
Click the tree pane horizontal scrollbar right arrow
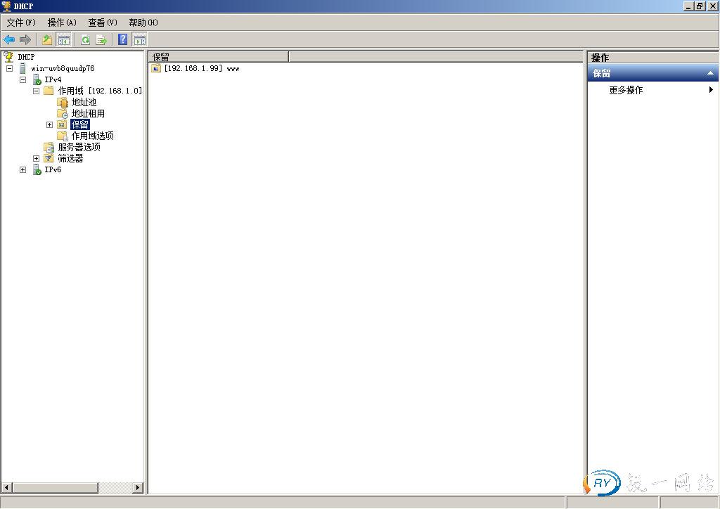coord(138,487)
